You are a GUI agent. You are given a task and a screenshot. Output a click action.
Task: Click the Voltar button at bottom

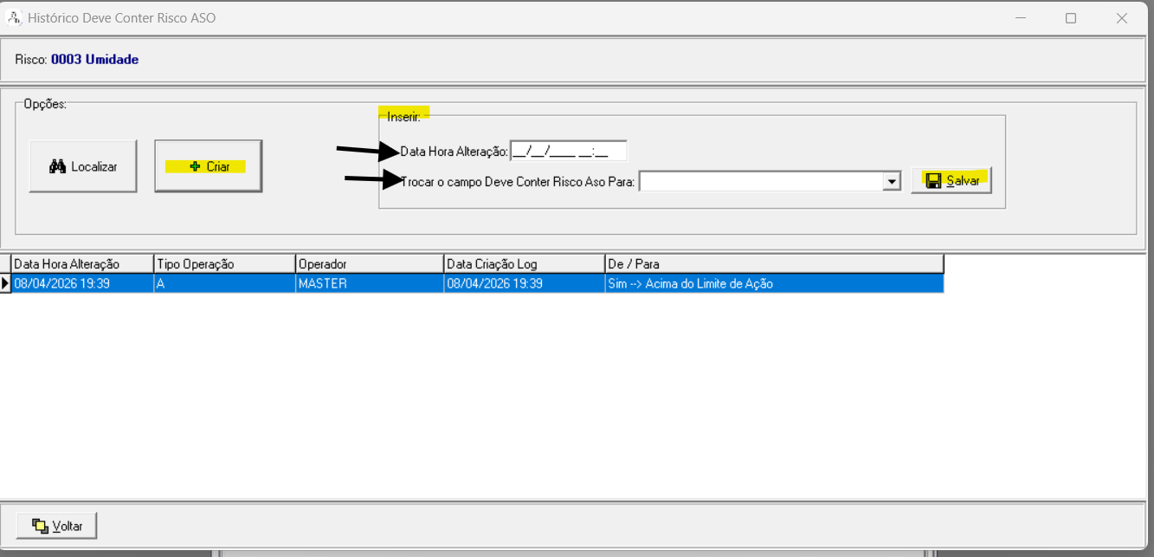point(56,525)
